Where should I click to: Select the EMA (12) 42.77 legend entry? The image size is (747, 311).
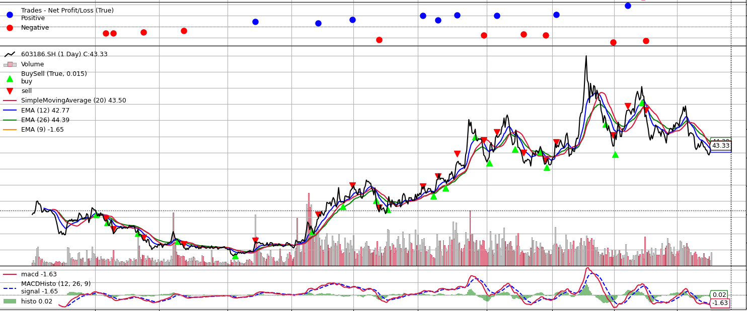click(x=45, y=110)
